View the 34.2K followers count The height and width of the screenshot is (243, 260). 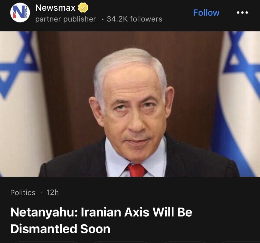click(x=135, y=19)
